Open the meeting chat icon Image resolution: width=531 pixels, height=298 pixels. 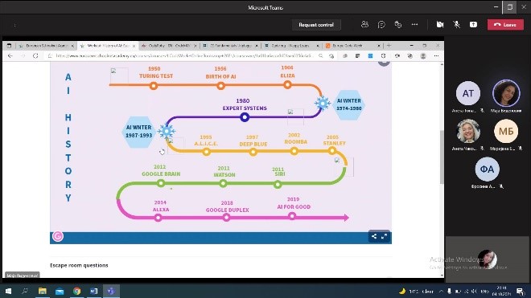pos(381,24)
